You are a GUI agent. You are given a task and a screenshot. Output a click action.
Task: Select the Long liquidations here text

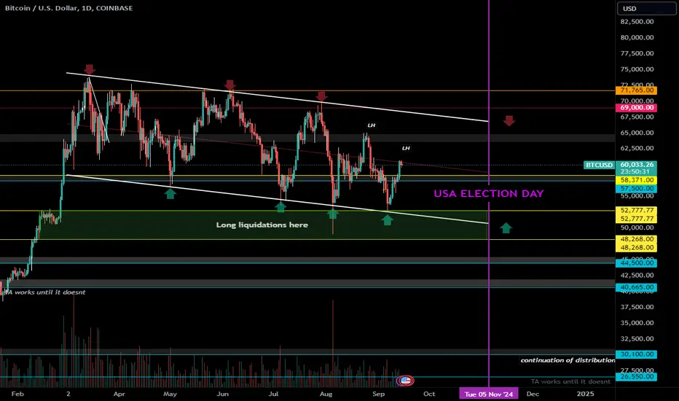262,225
